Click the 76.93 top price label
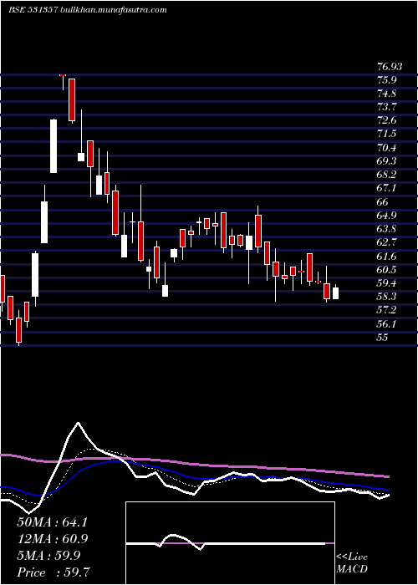 [390, 66]
